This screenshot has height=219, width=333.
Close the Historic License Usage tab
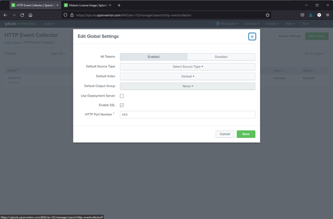(x=110, y=5)
